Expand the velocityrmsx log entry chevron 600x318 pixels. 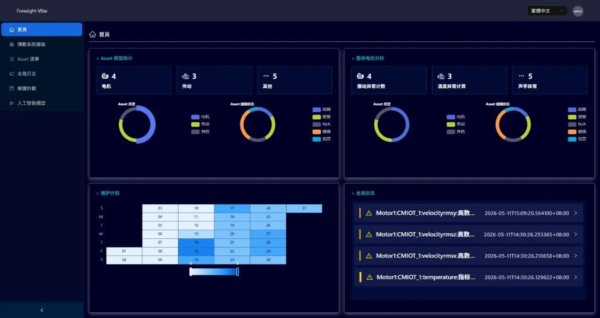[x=575, y=256]
